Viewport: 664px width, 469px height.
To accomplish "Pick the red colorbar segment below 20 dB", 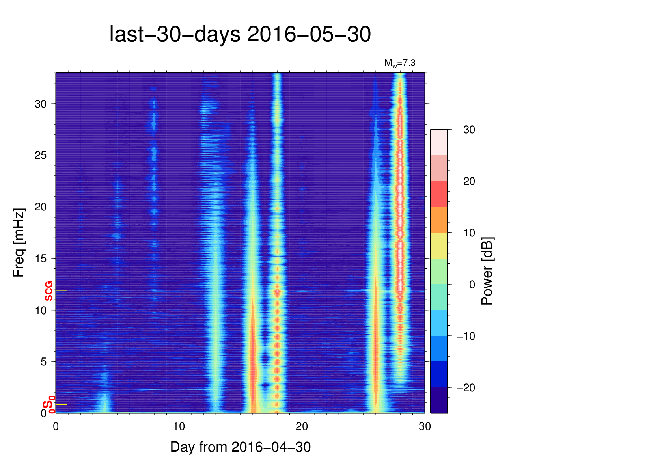I will click(439, 194).
